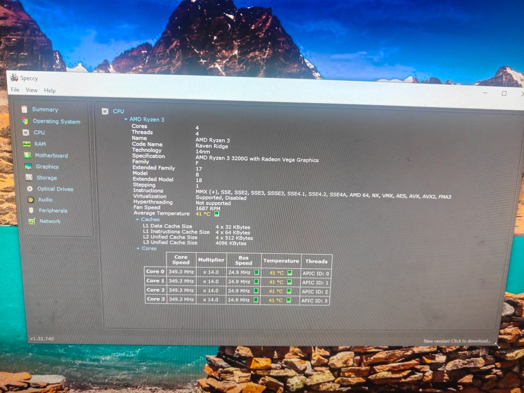Open Audio section label
524x393 pixels.
pyautogui.click(x=45, y=200)
